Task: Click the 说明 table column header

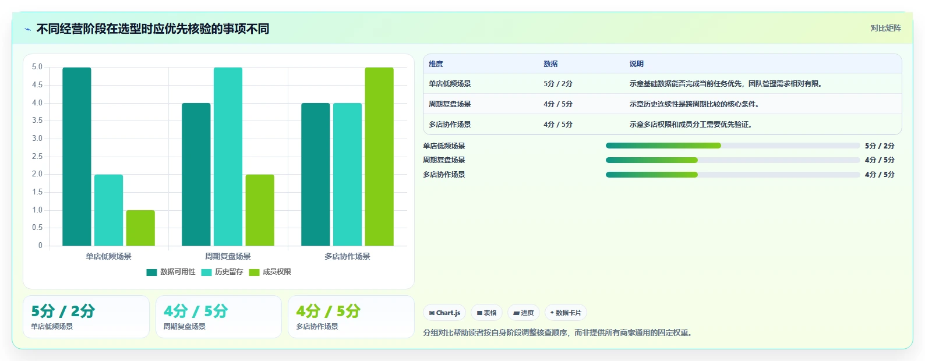Action: tap(636, 64)
